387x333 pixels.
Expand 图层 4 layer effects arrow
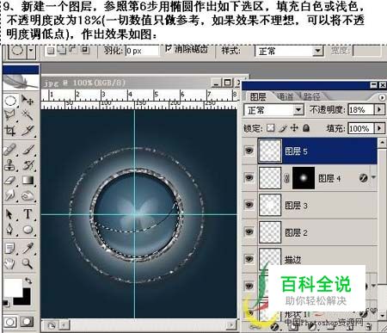click(373, 177)
